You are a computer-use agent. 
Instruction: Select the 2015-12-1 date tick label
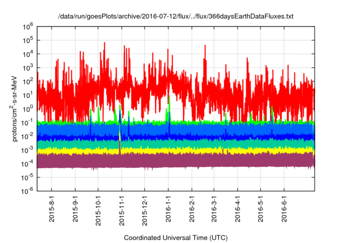pyautogui.click(x=145, y=210)
